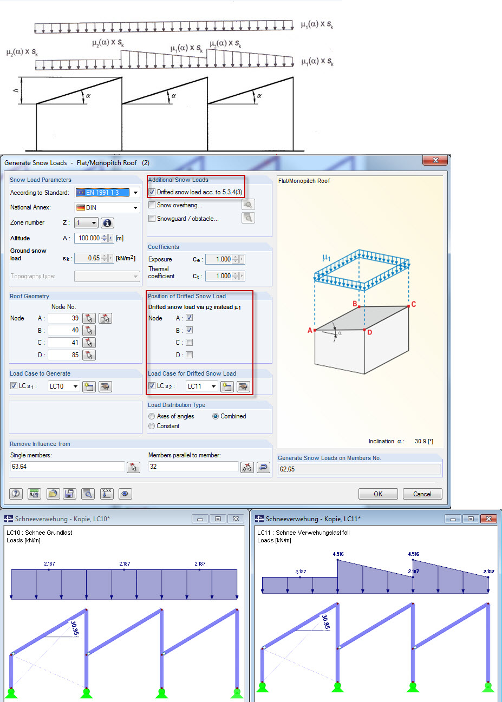502x702 pixels.
Task: Click LC10 window title bar app icon
Action: [x=9, y=519]
